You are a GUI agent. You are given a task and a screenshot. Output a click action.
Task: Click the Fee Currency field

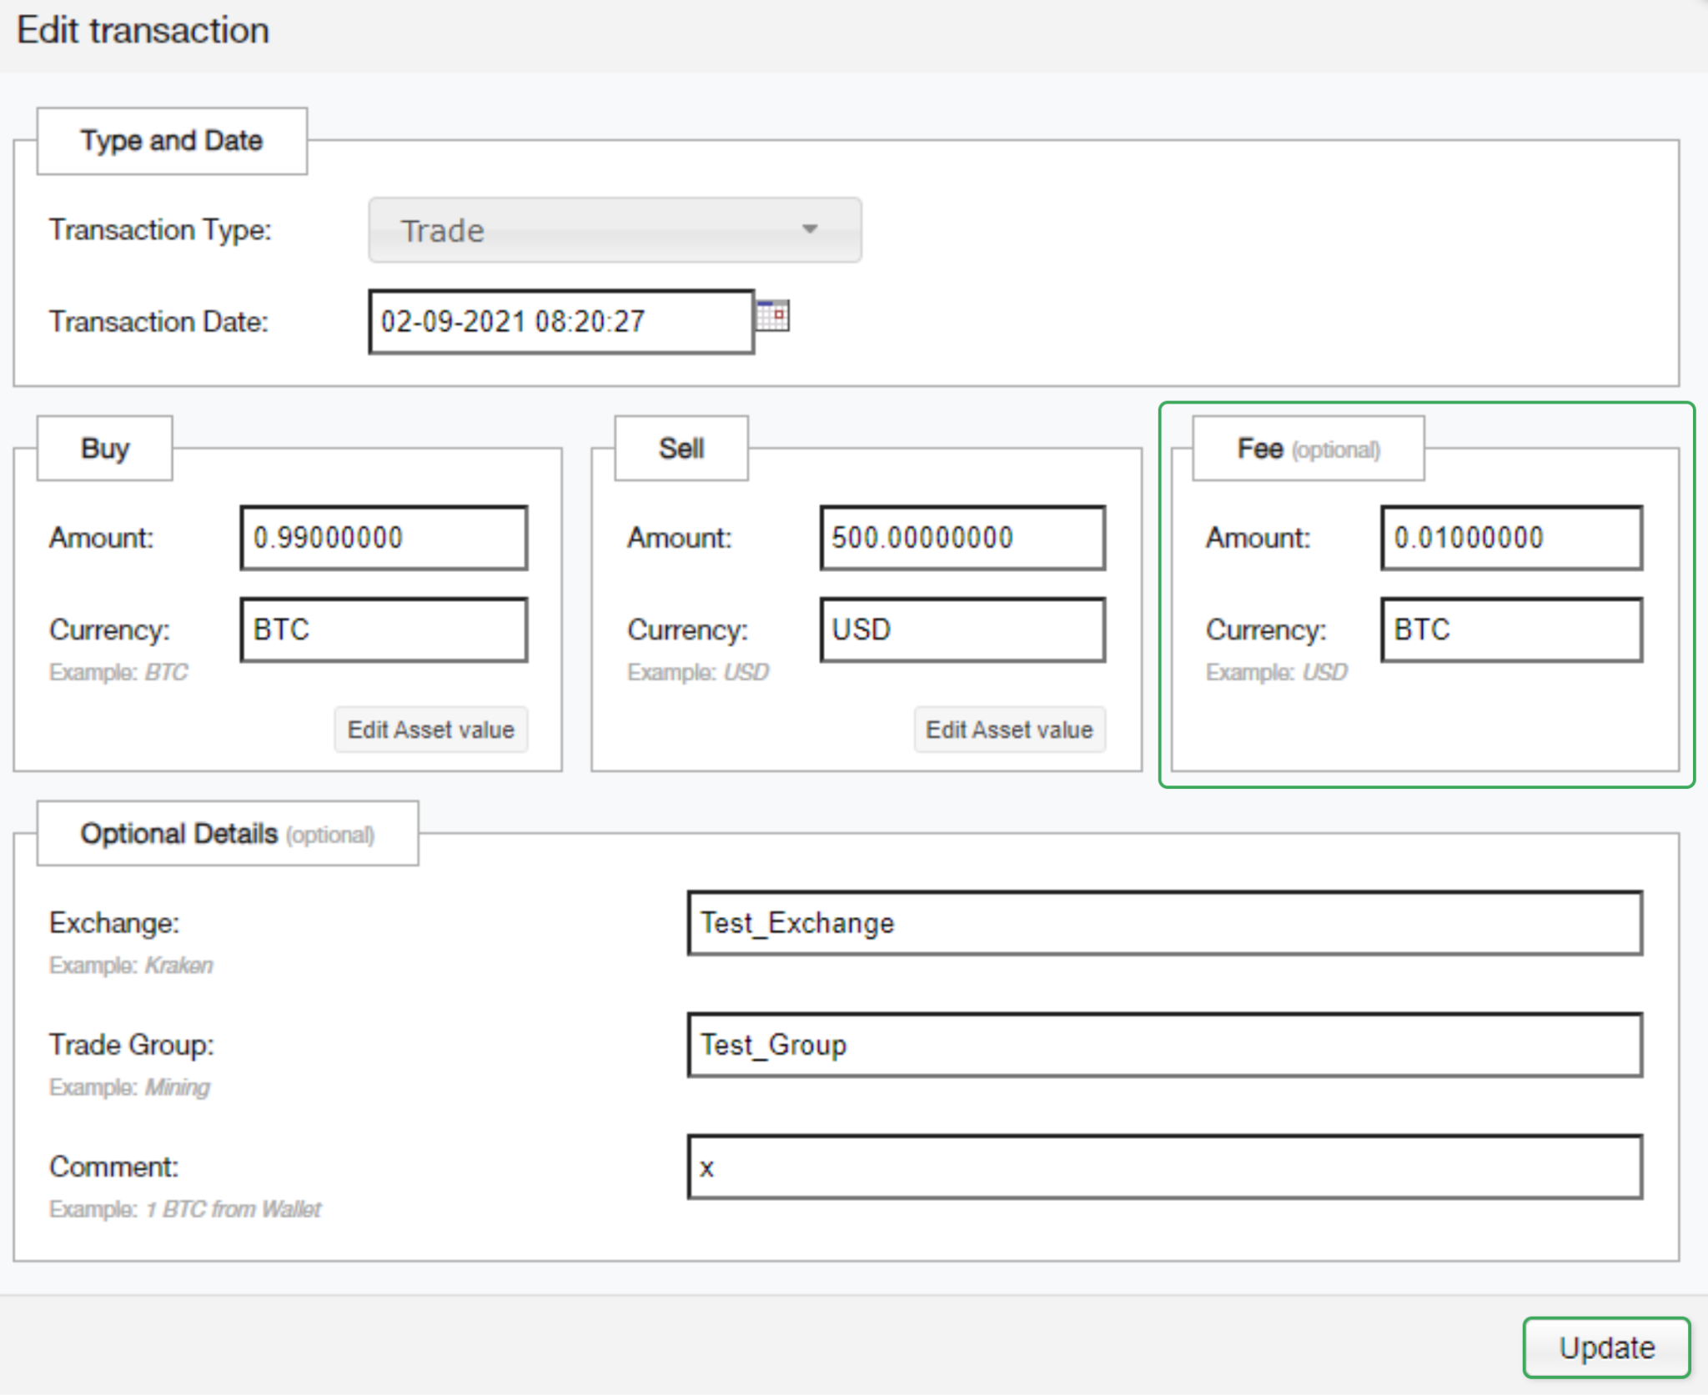tap(1511, 630)
